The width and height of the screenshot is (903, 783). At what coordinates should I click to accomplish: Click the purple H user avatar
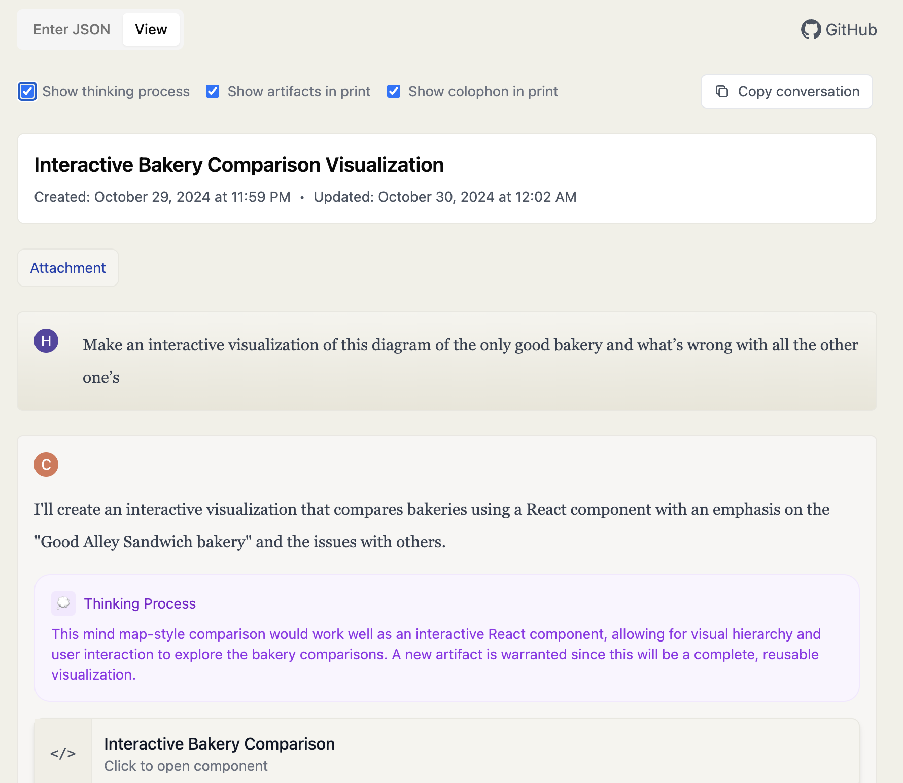click(46, 341)
